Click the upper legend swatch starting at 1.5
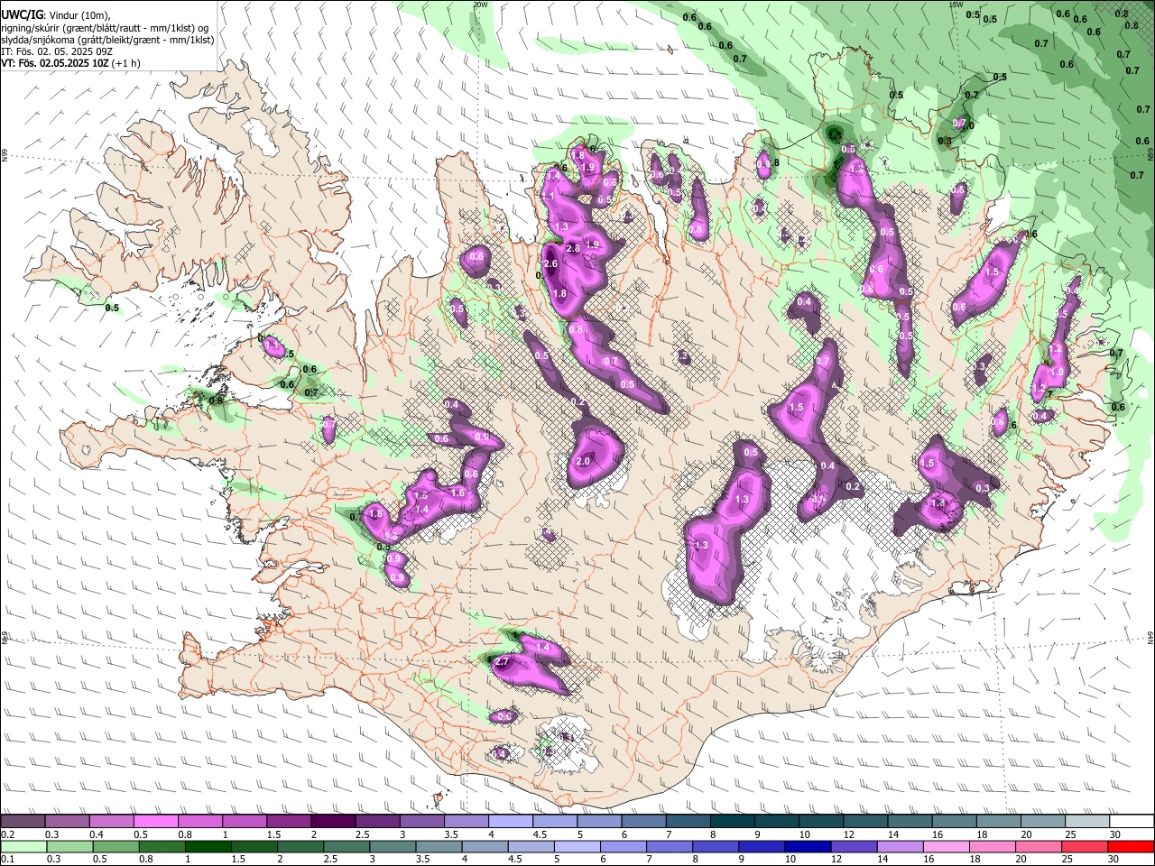Screen dimensions: 1155x866 pos(288,821)
